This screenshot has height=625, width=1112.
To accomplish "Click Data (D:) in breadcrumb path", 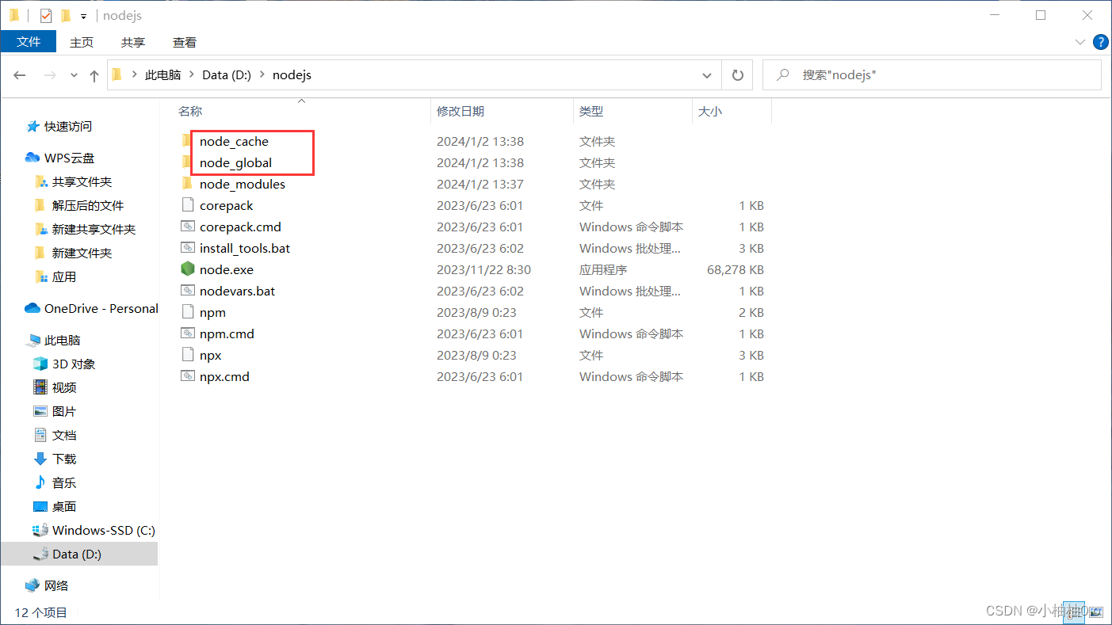I will coord(227,75).
